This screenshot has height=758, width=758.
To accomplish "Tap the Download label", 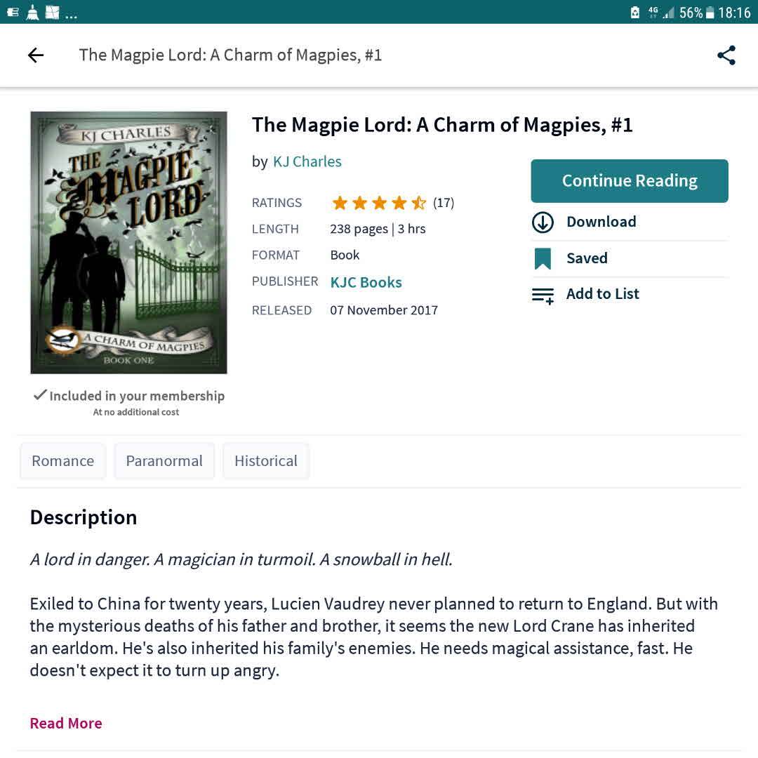I will 601,222.
